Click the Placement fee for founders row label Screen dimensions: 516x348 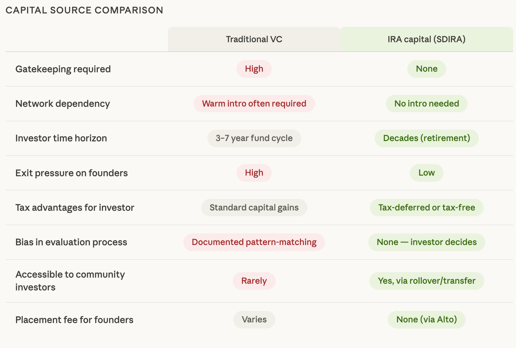(x=74, y=320)
